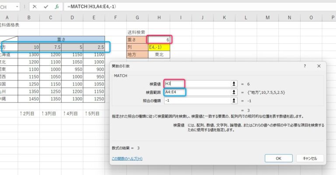
Task: Select the blue 重さ table header cell
Action: pyautogui.click(x=61, y=40)
